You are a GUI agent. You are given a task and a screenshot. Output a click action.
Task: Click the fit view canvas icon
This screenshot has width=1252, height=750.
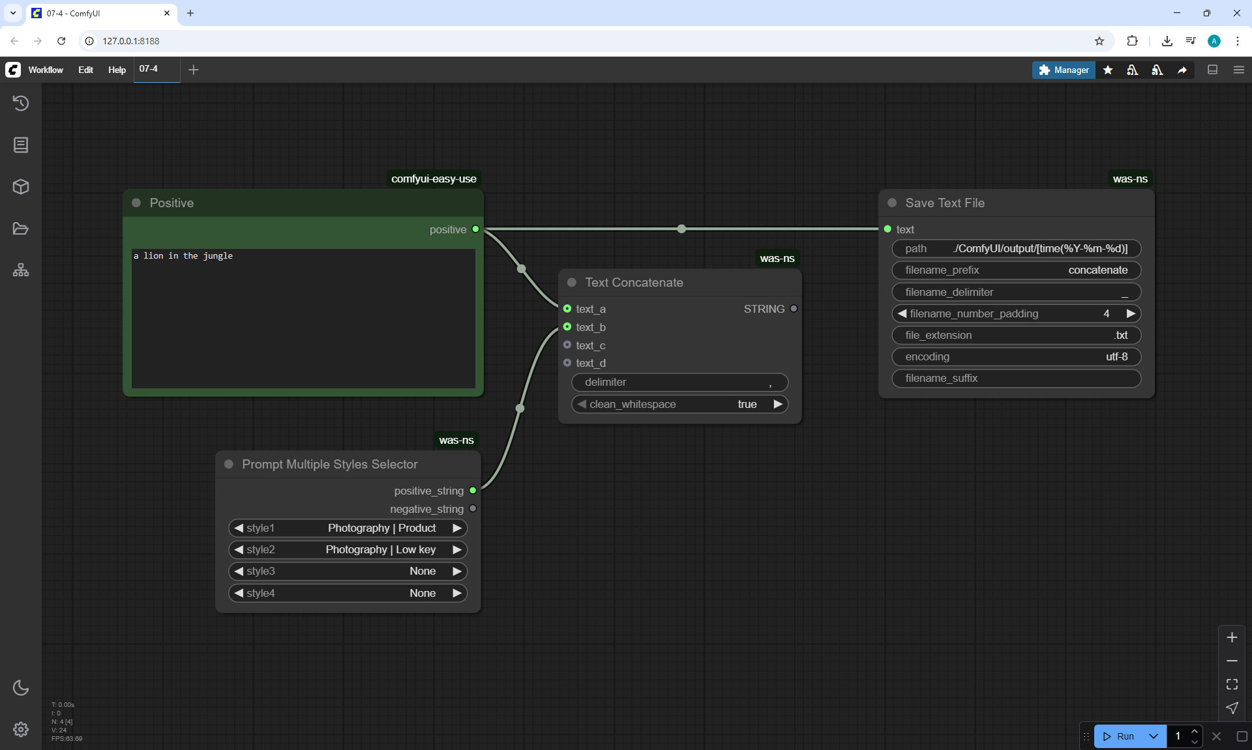click(x=1232, y=684)
